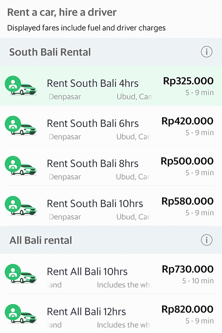Click the All Bali rental section header
The image size is (222, 333).
[x=41, y=240]
